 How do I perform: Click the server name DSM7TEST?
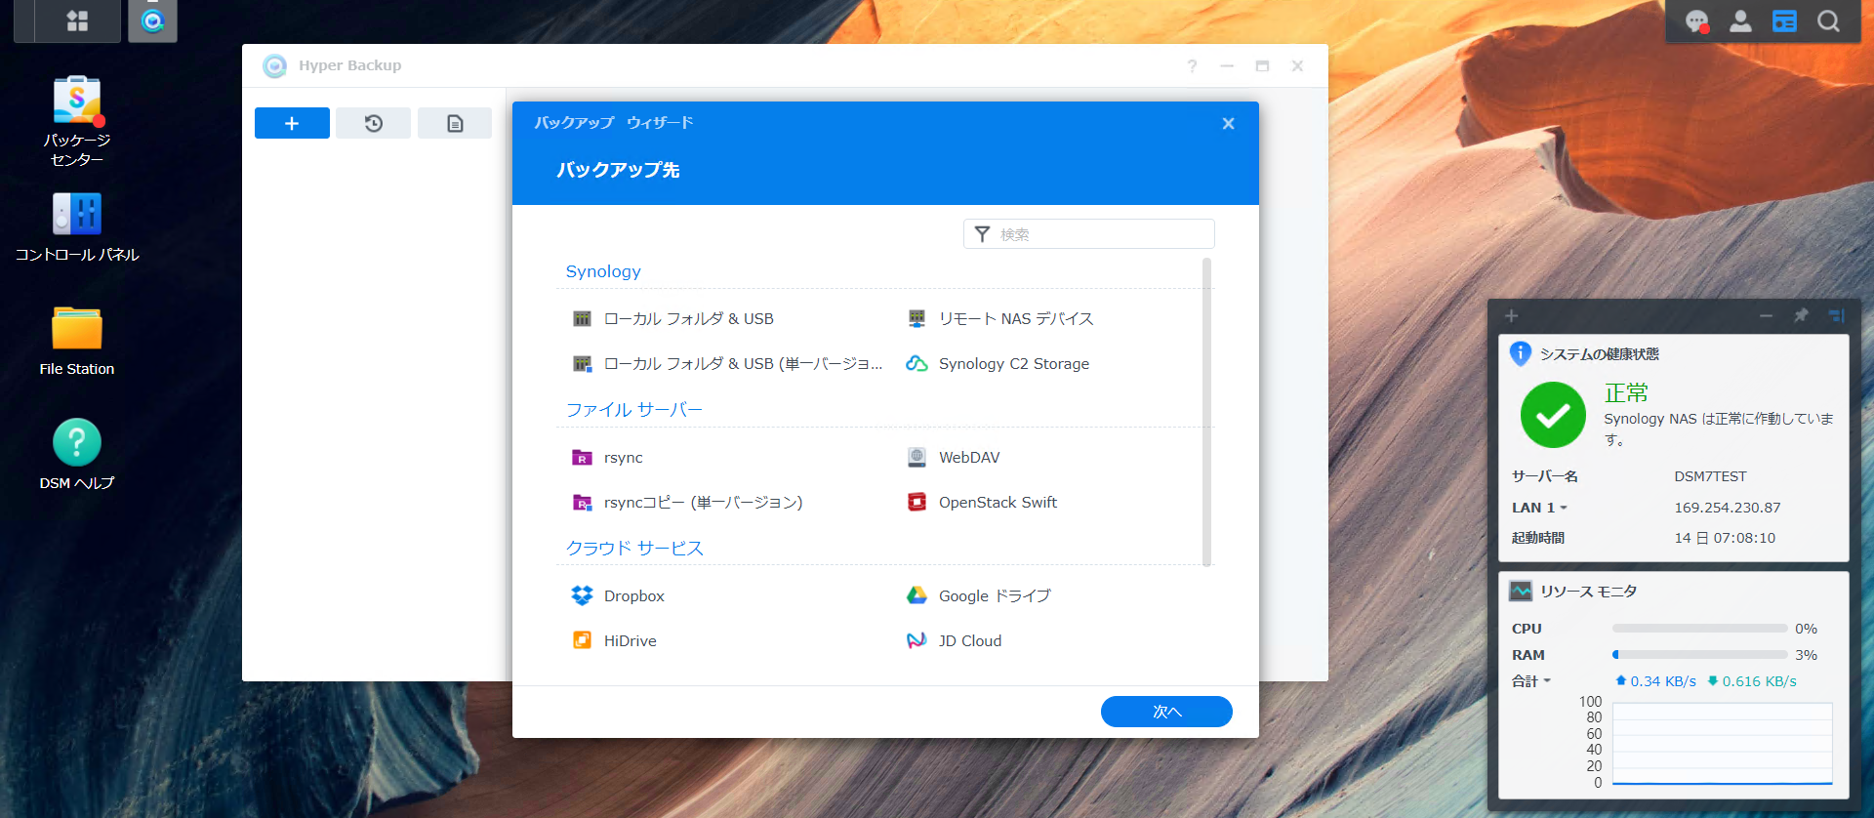click(1710, 476)
